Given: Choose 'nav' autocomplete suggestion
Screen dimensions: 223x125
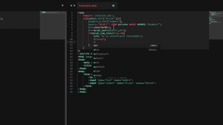Looking at the screenshot, I should click(x=126, y=45).
